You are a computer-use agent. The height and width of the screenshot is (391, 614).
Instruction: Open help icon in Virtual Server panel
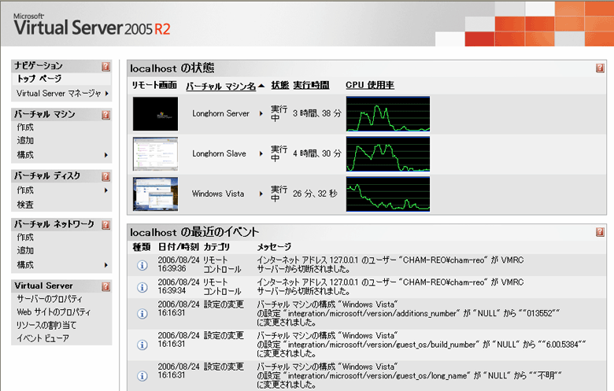[105, 286]
